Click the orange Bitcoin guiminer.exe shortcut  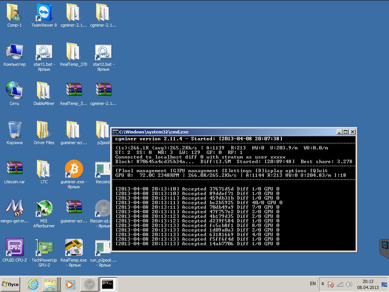[74, 169]
